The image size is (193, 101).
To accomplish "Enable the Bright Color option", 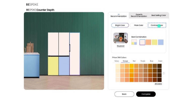I will pos(120,25).
